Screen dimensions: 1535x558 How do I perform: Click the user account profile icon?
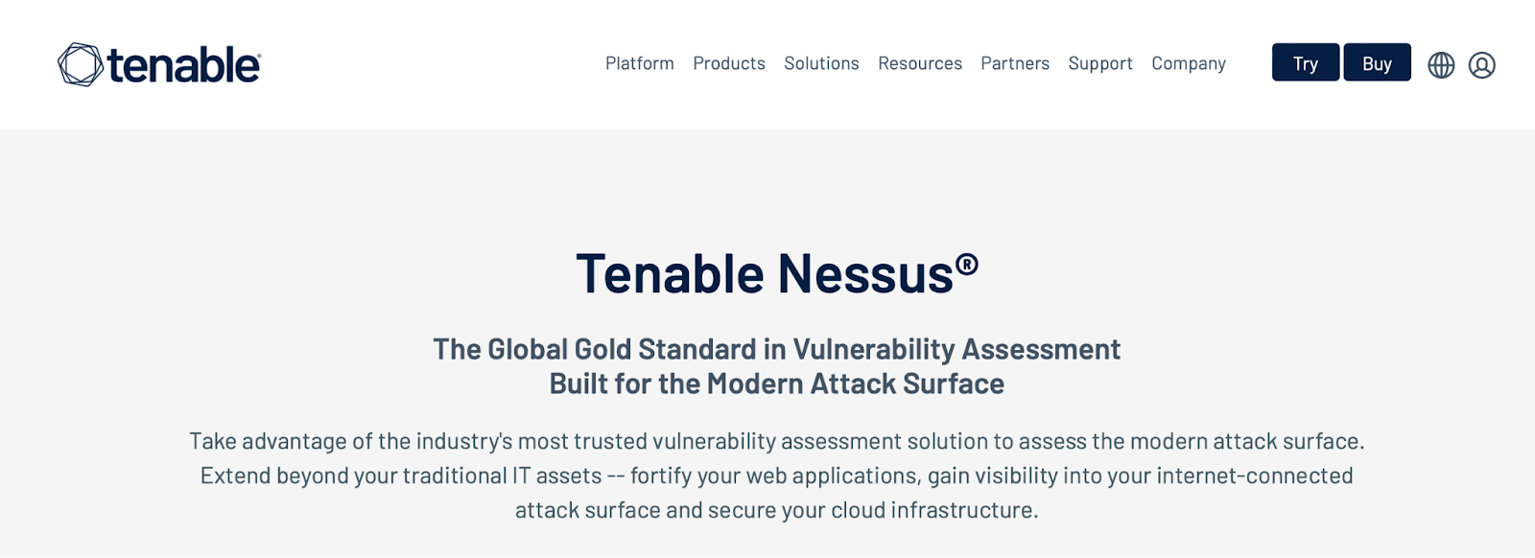(x=1482, y=64)
